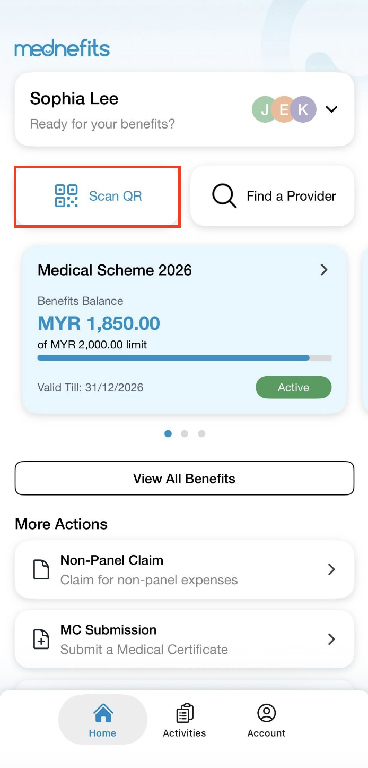368x768 pixels.
Task: Open Non-Panel Claim via its chevron
Action: 331,570
